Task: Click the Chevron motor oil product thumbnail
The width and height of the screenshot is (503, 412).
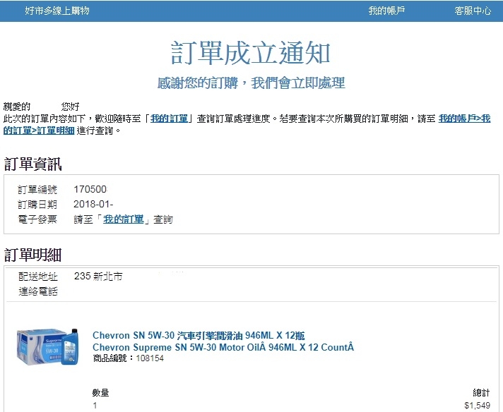Action: click(47, 346)
